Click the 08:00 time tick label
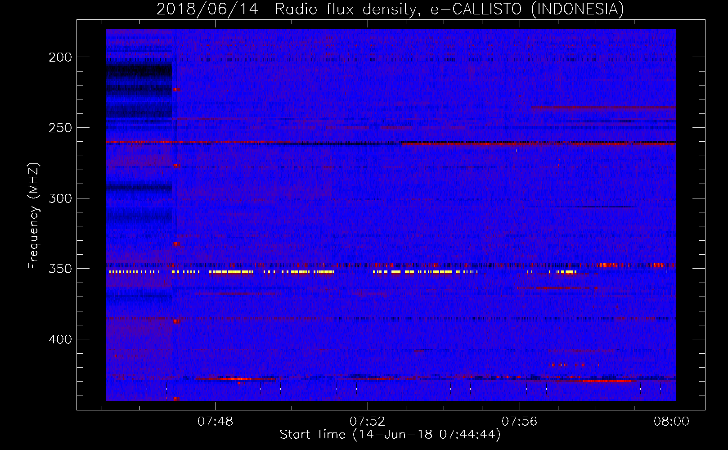This screenshot has width=728, height=450. (x=672, y=421)
